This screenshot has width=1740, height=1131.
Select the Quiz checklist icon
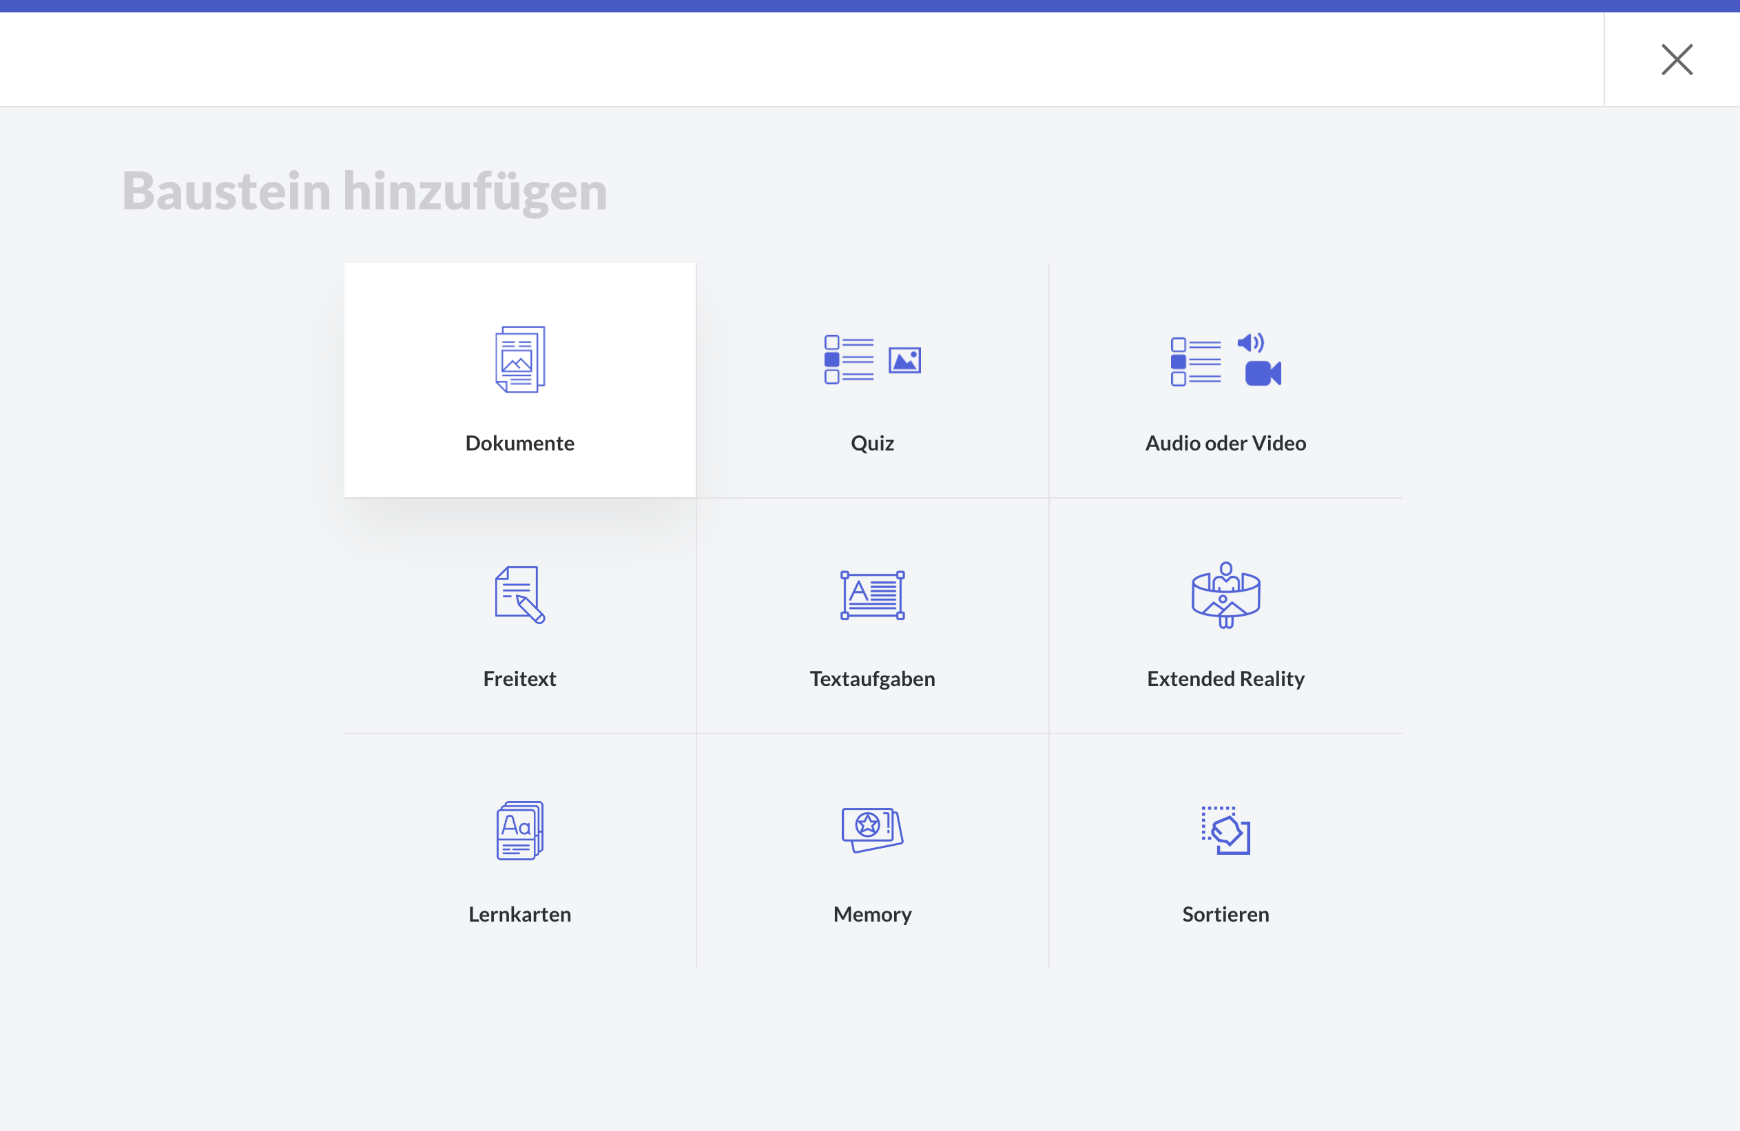pos(849,359)
